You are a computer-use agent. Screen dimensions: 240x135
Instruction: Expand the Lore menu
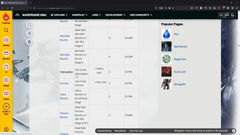coord(96,15)
